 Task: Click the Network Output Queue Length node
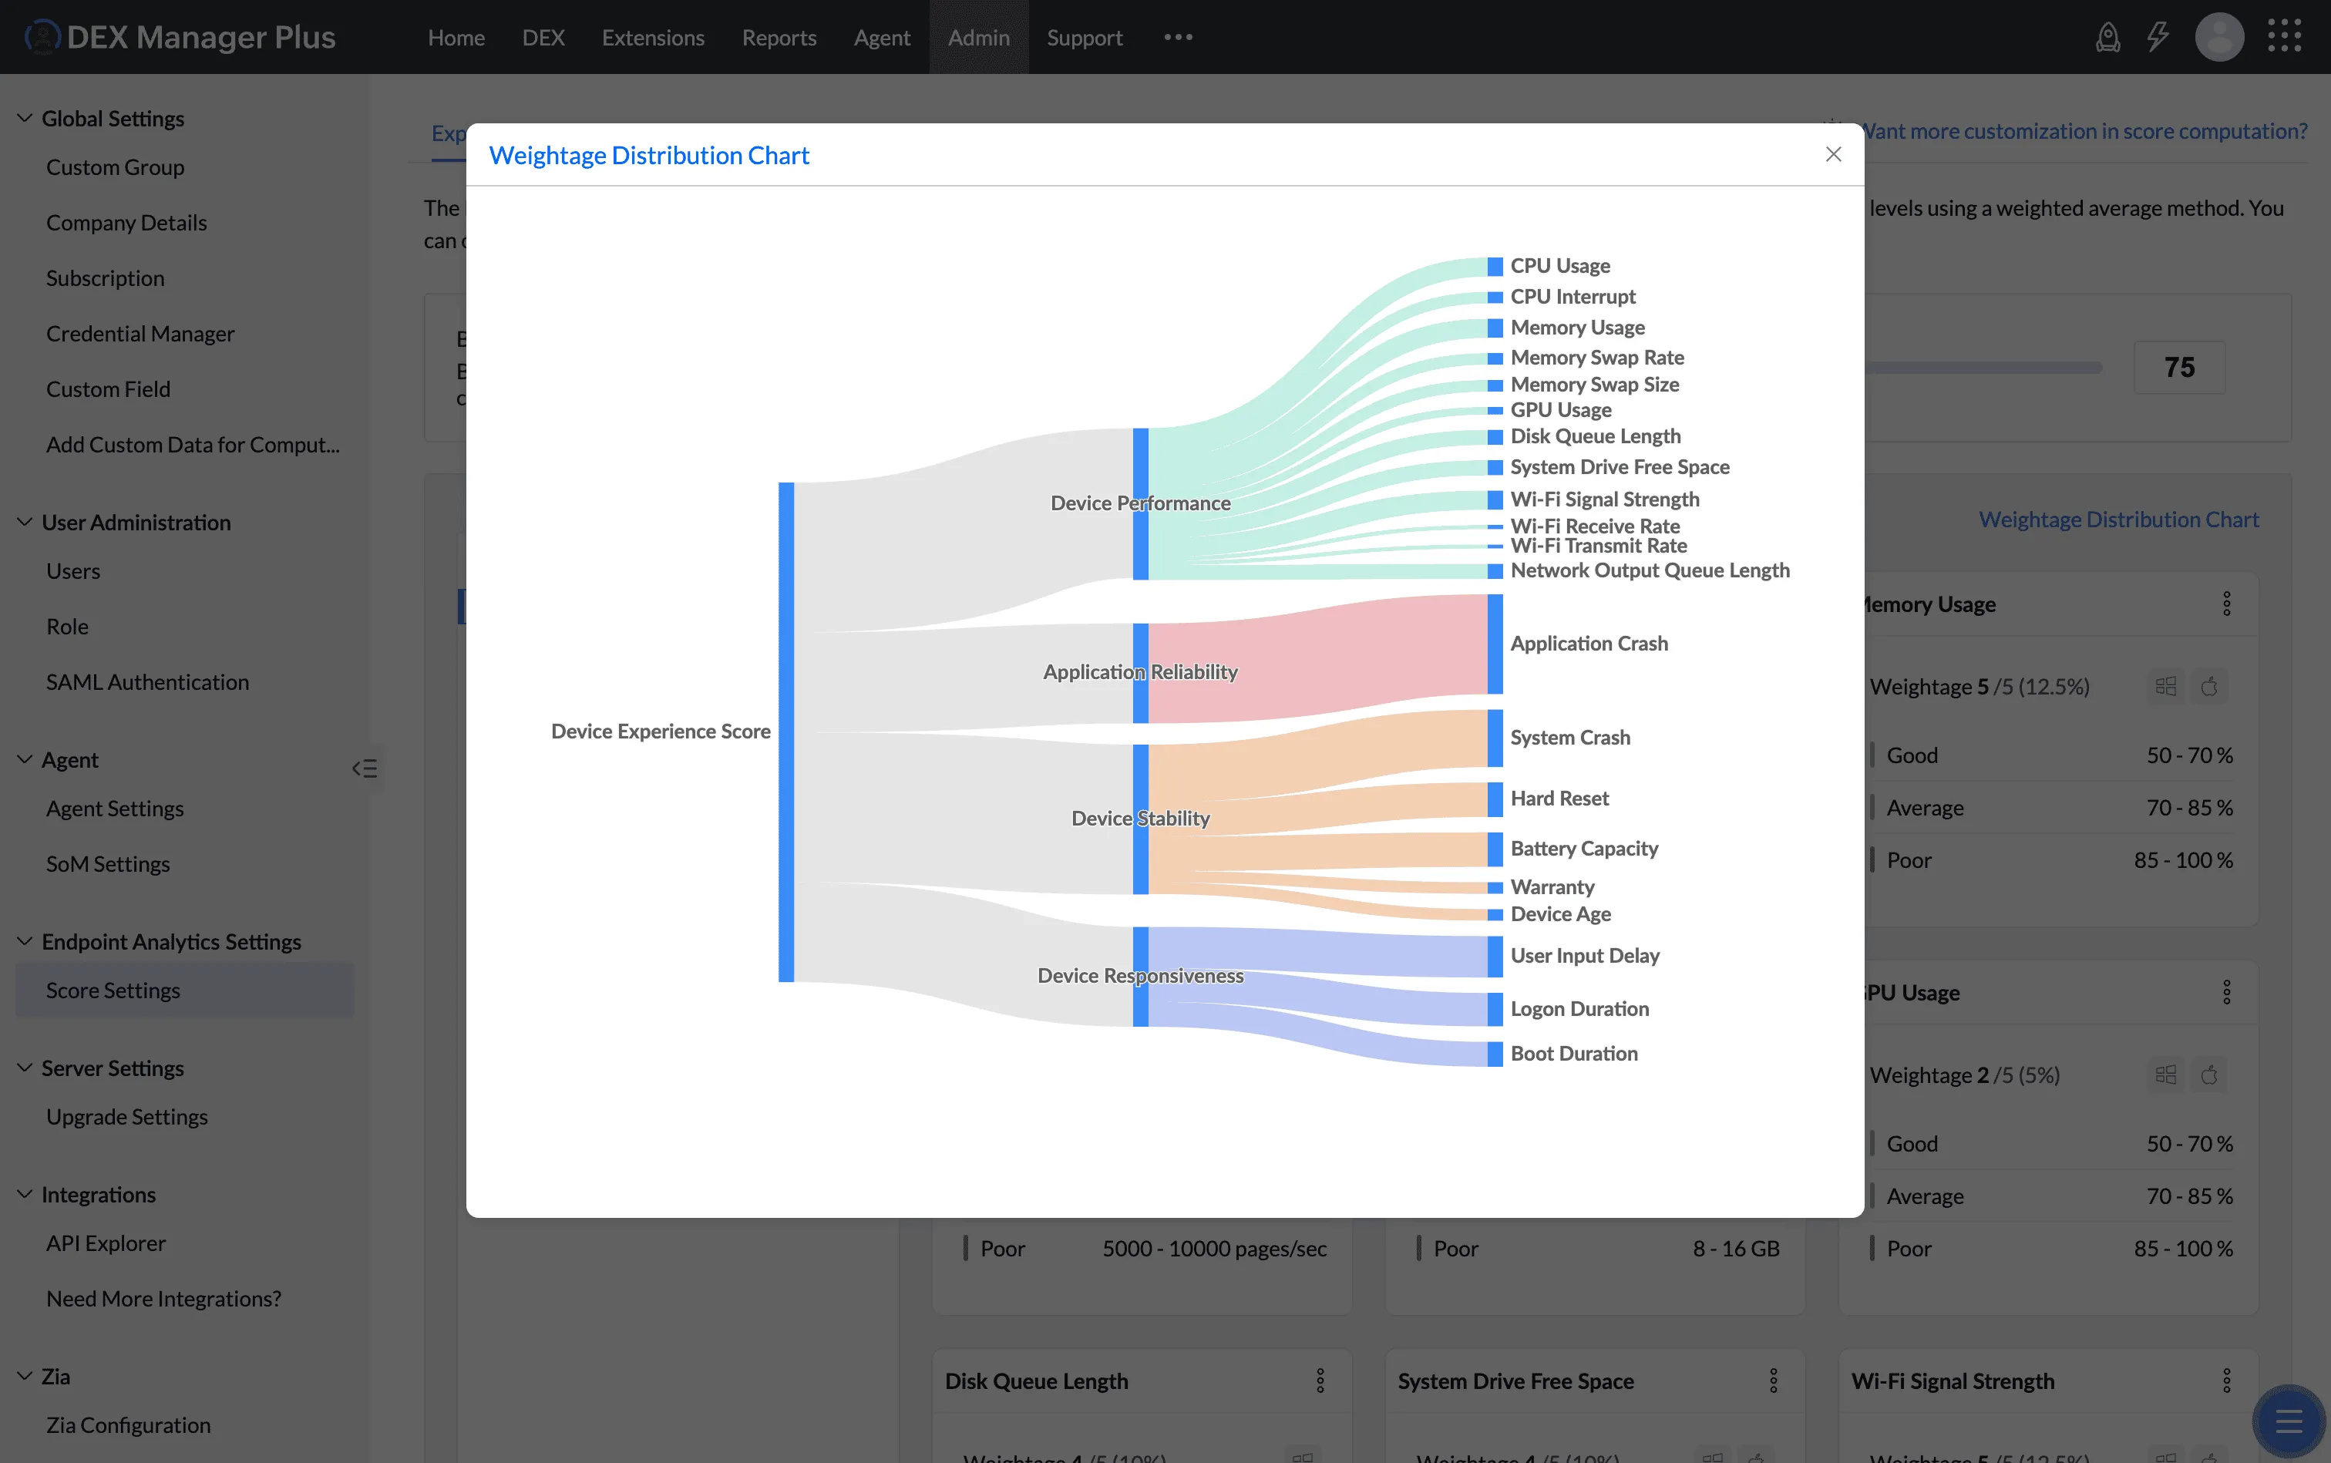(1495, 571)
